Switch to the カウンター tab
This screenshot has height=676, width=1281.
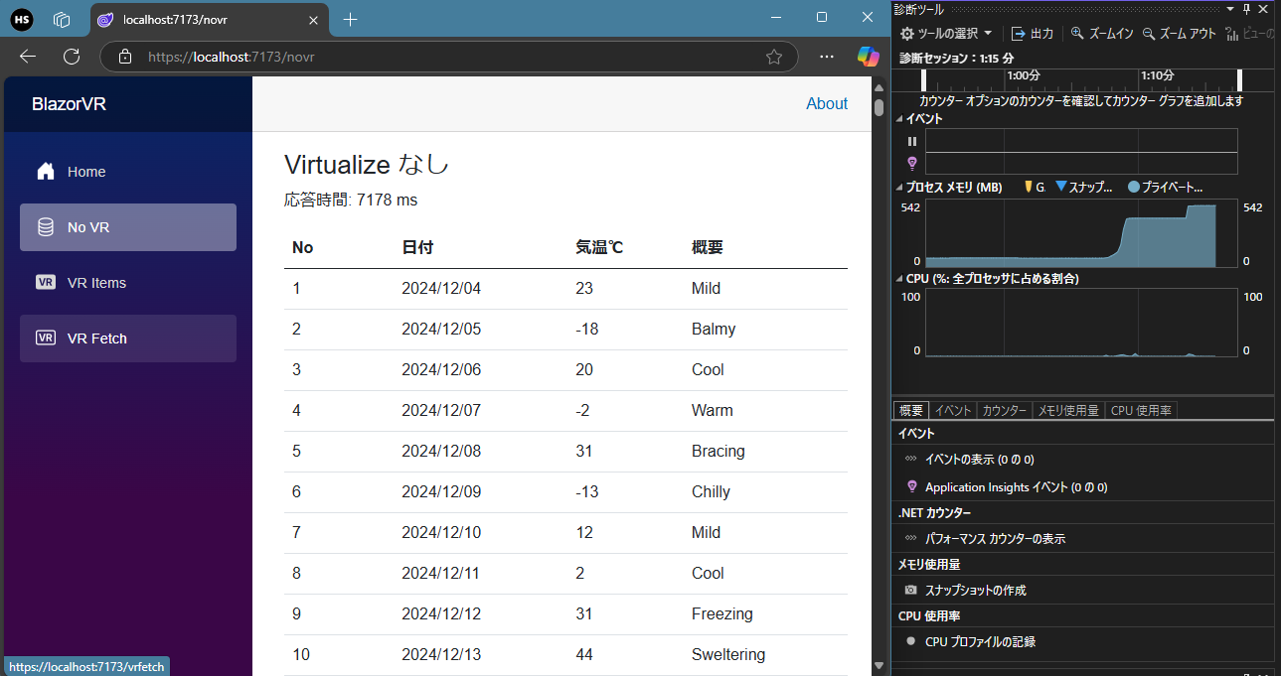[1004, 410]
